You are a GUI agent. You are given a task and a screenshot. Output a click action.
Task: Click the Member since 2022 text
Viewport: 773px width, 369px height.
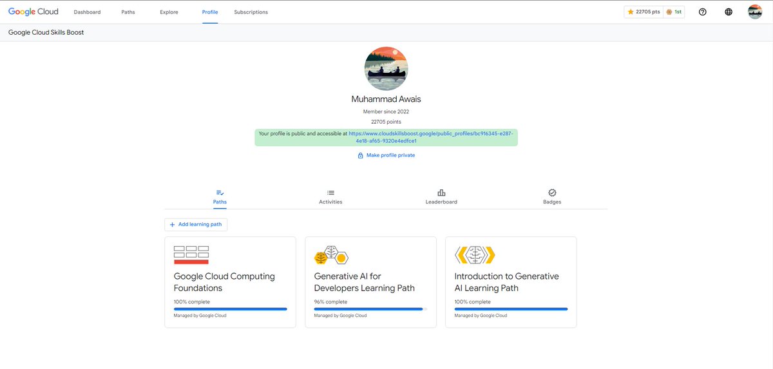386,111
